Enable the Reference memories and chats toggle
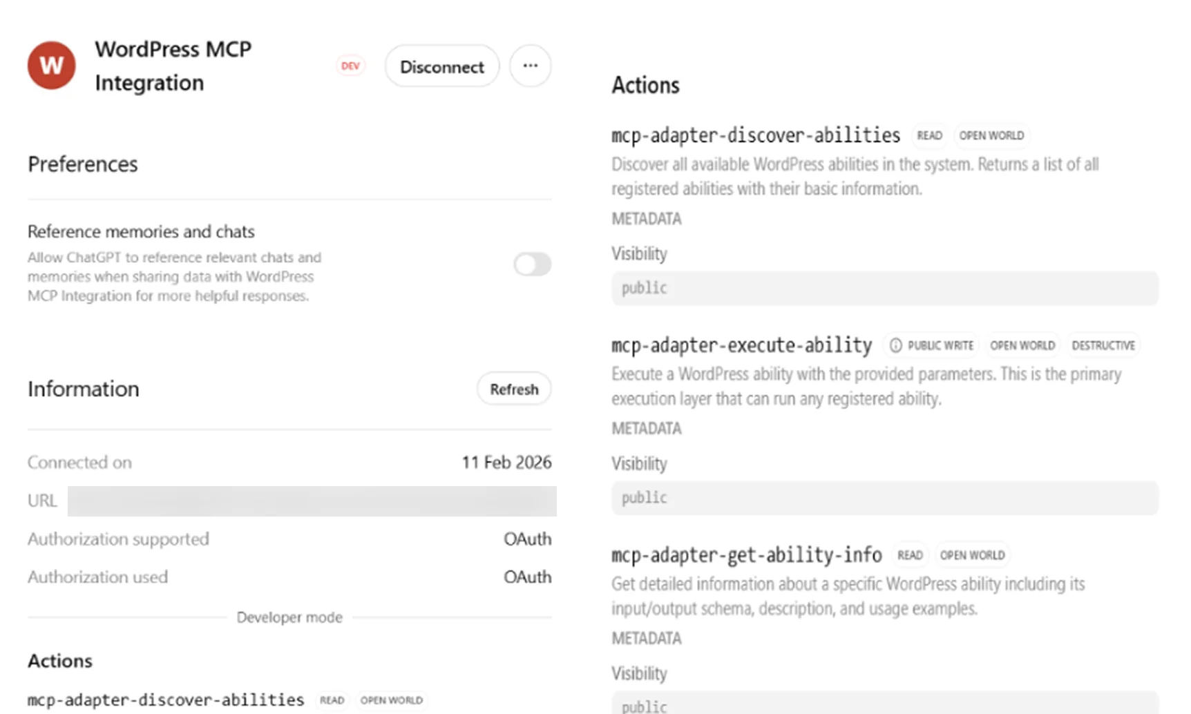Screen dimensions: 1191x714 point(532,264)
